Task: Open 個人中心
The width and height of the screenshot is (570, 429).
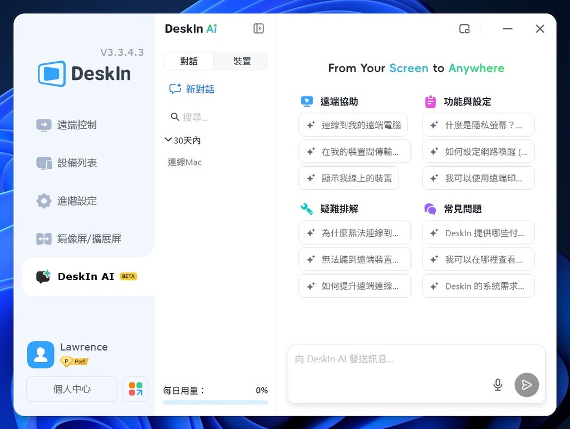Action: pyautogui.click(x=71, y=389)
